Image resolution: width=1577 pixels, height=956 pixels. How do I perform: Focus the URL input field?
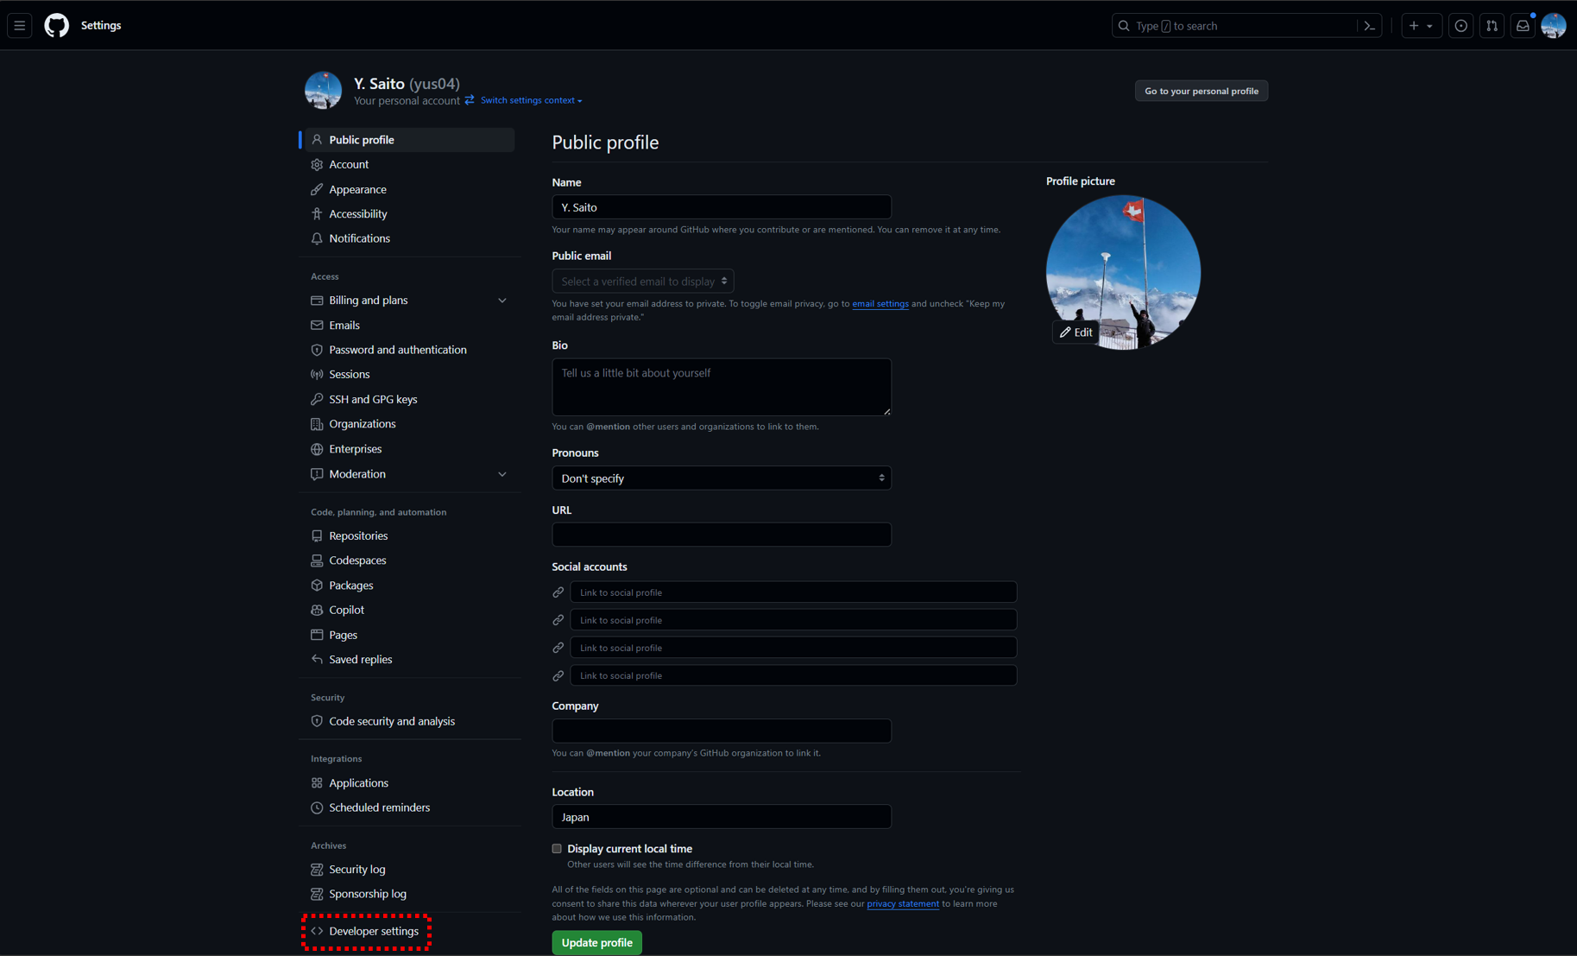(722, 535)
